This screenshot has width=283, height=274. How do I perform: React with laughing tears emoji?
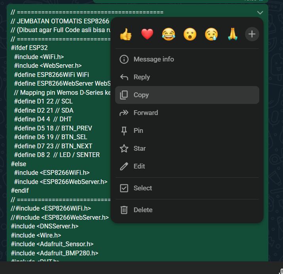coord(168,34)
